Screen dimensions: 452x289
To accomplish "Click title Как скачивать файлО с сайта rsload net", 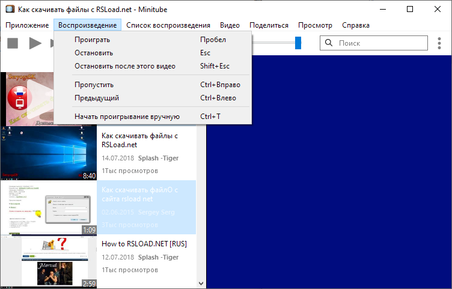I will [139, 194].
